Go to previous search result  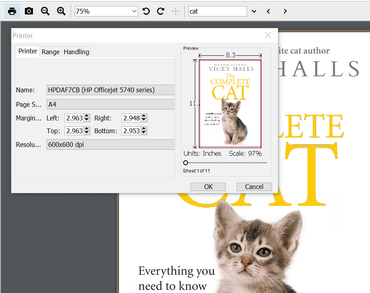coord(268,11)
